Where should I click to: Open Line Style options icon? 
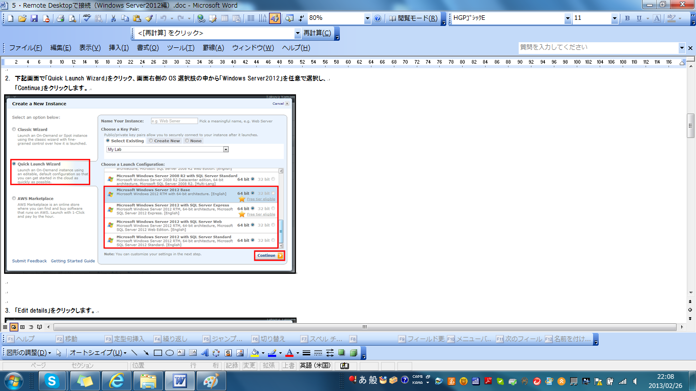(x=307, y=352)
